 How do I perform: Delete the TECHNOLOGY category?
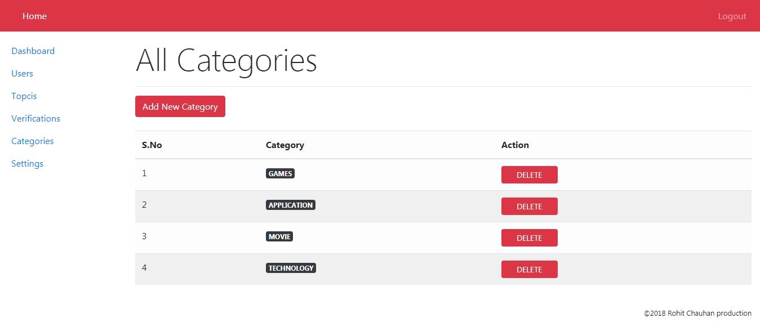point(529,270)
